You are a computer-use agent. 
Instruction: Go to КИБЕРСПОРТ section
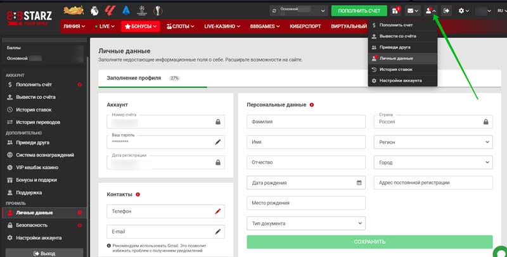pyautogui.click(x=305, y=27)
